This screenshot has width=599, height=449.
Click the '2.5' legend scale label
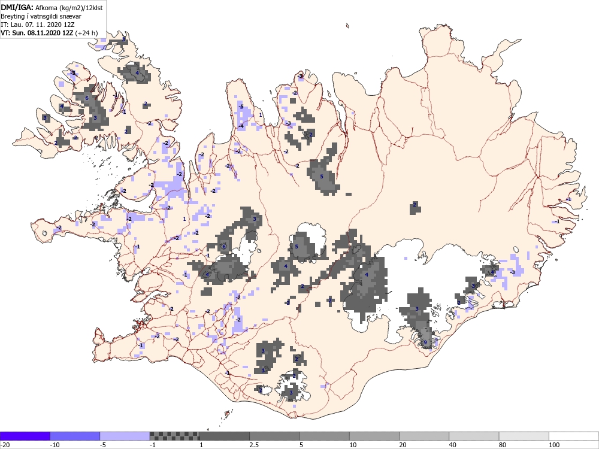pyautogui.click(x=254, y=445)
